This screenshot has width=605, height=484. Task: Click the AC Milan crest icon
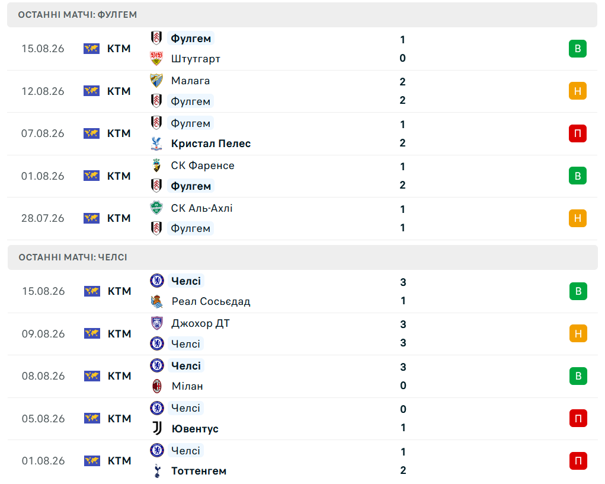coord(156,386)
